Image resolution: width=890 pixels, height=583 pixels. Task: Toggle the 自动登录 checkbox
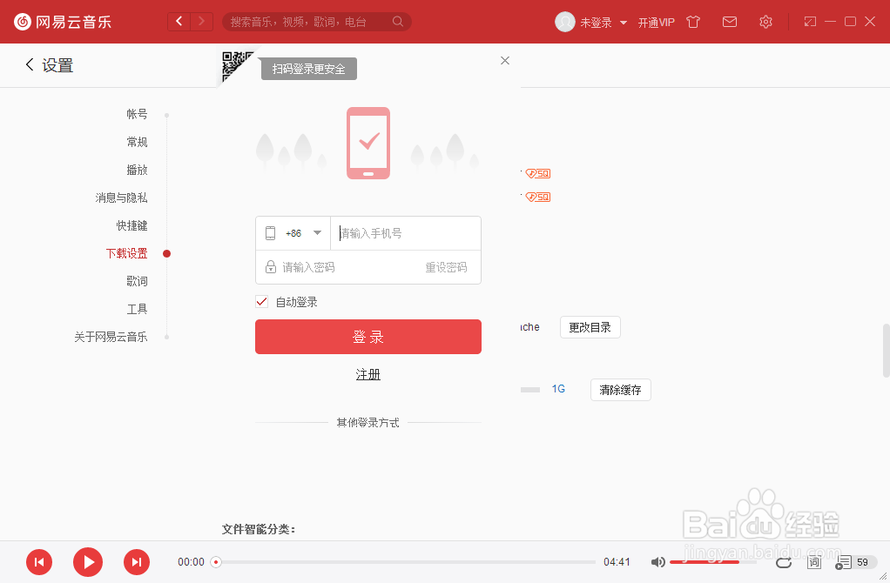(x=261, y=302)
